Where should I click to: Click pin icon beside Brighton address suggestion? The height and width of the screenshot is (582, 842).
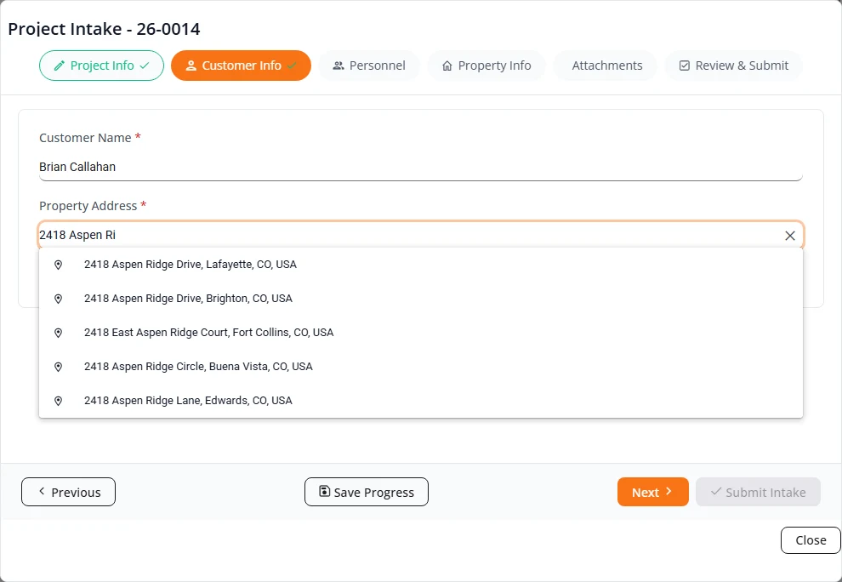[x=58, y=299]
